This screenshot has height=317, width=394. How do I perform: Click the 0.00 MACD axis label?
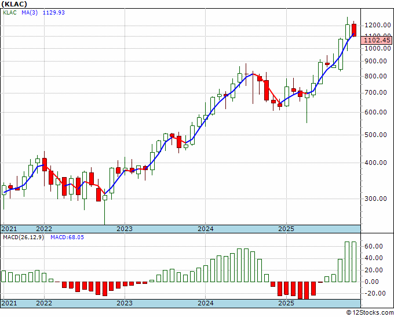371,282
